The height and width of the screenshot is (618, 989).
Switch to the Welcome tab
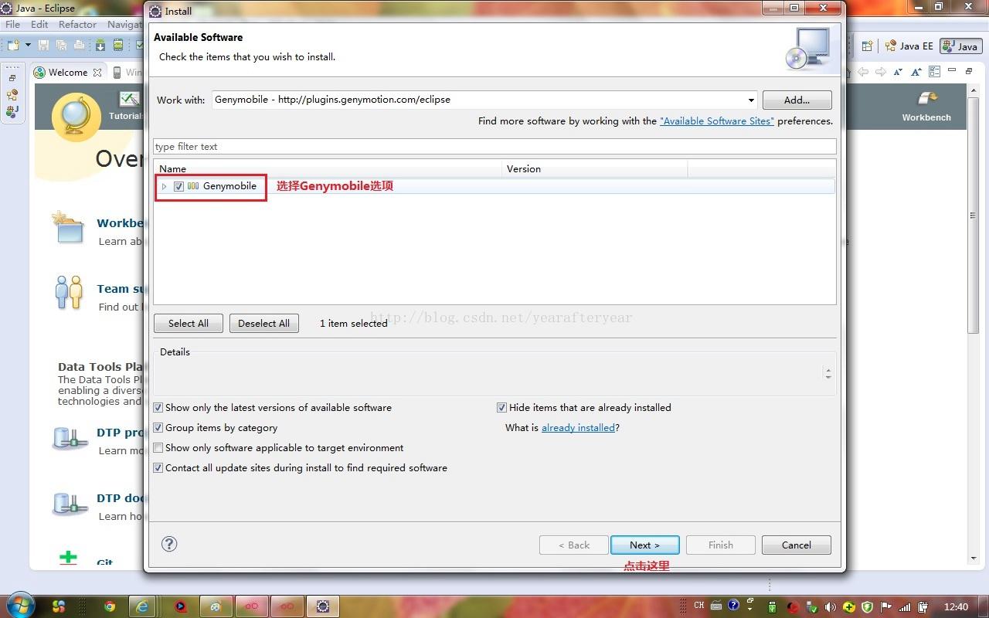pos(68,72)
